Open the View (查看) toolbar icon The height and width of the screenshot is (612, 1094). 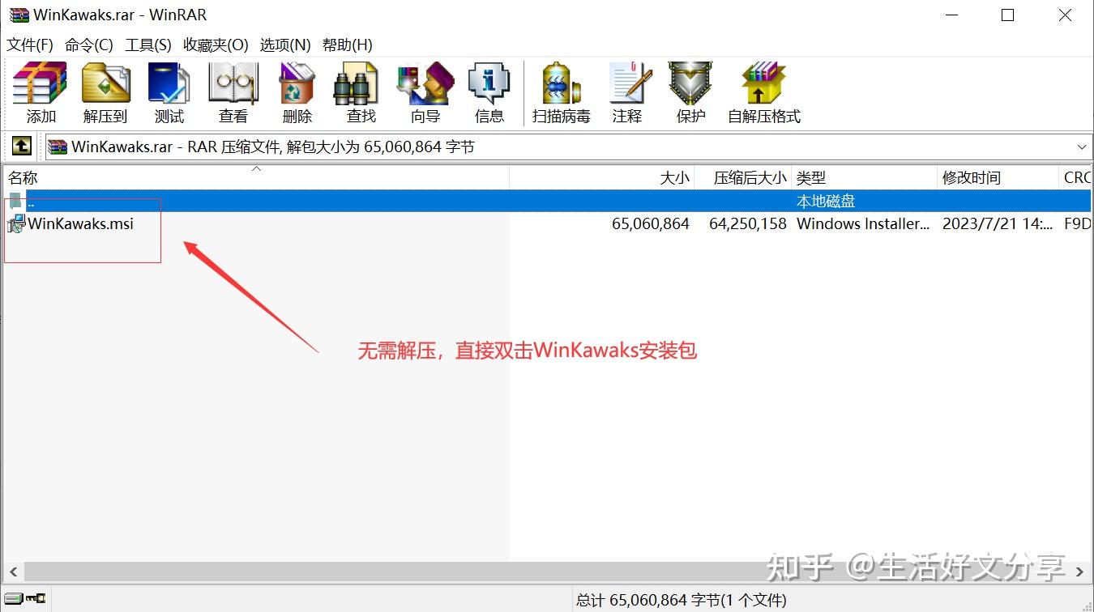tap(233, 93)
